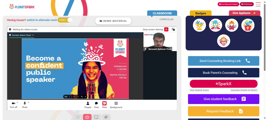Open meeting settings gear icon
Image resolution: width=266 pixels, height=120 pixels.
(10, 29)
